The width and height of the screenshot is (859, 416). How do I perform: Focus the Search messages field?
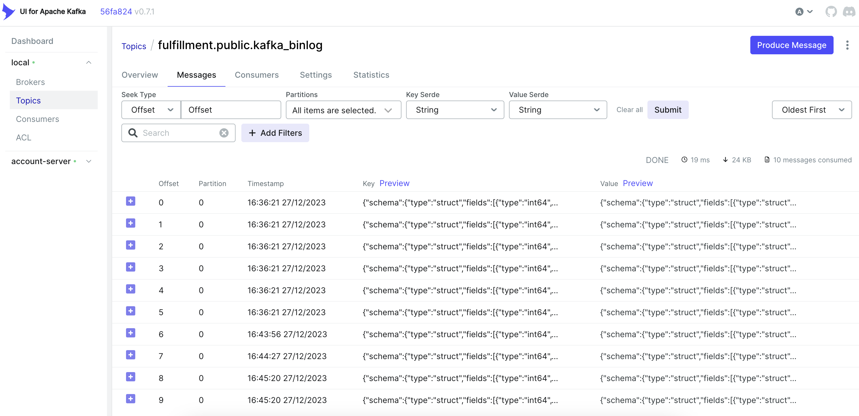178,133
